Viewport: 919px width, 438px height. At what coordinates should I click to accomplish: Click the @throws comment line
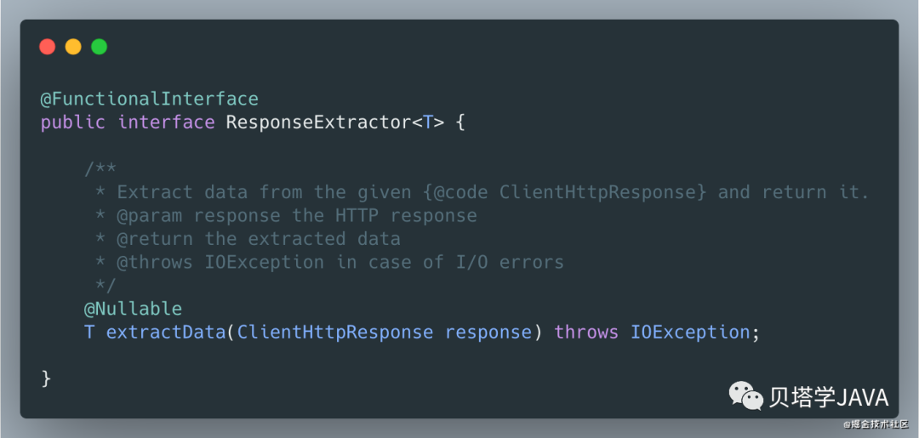pos(328,262)
